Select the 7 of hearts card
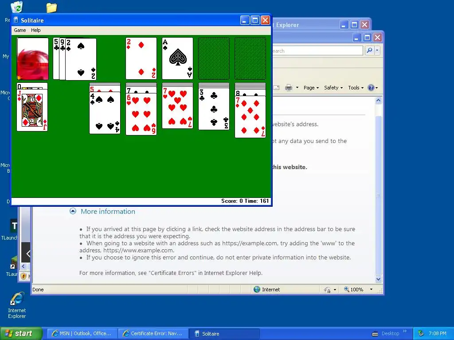Viewport: 454px width, 340px height. (177, 108)
